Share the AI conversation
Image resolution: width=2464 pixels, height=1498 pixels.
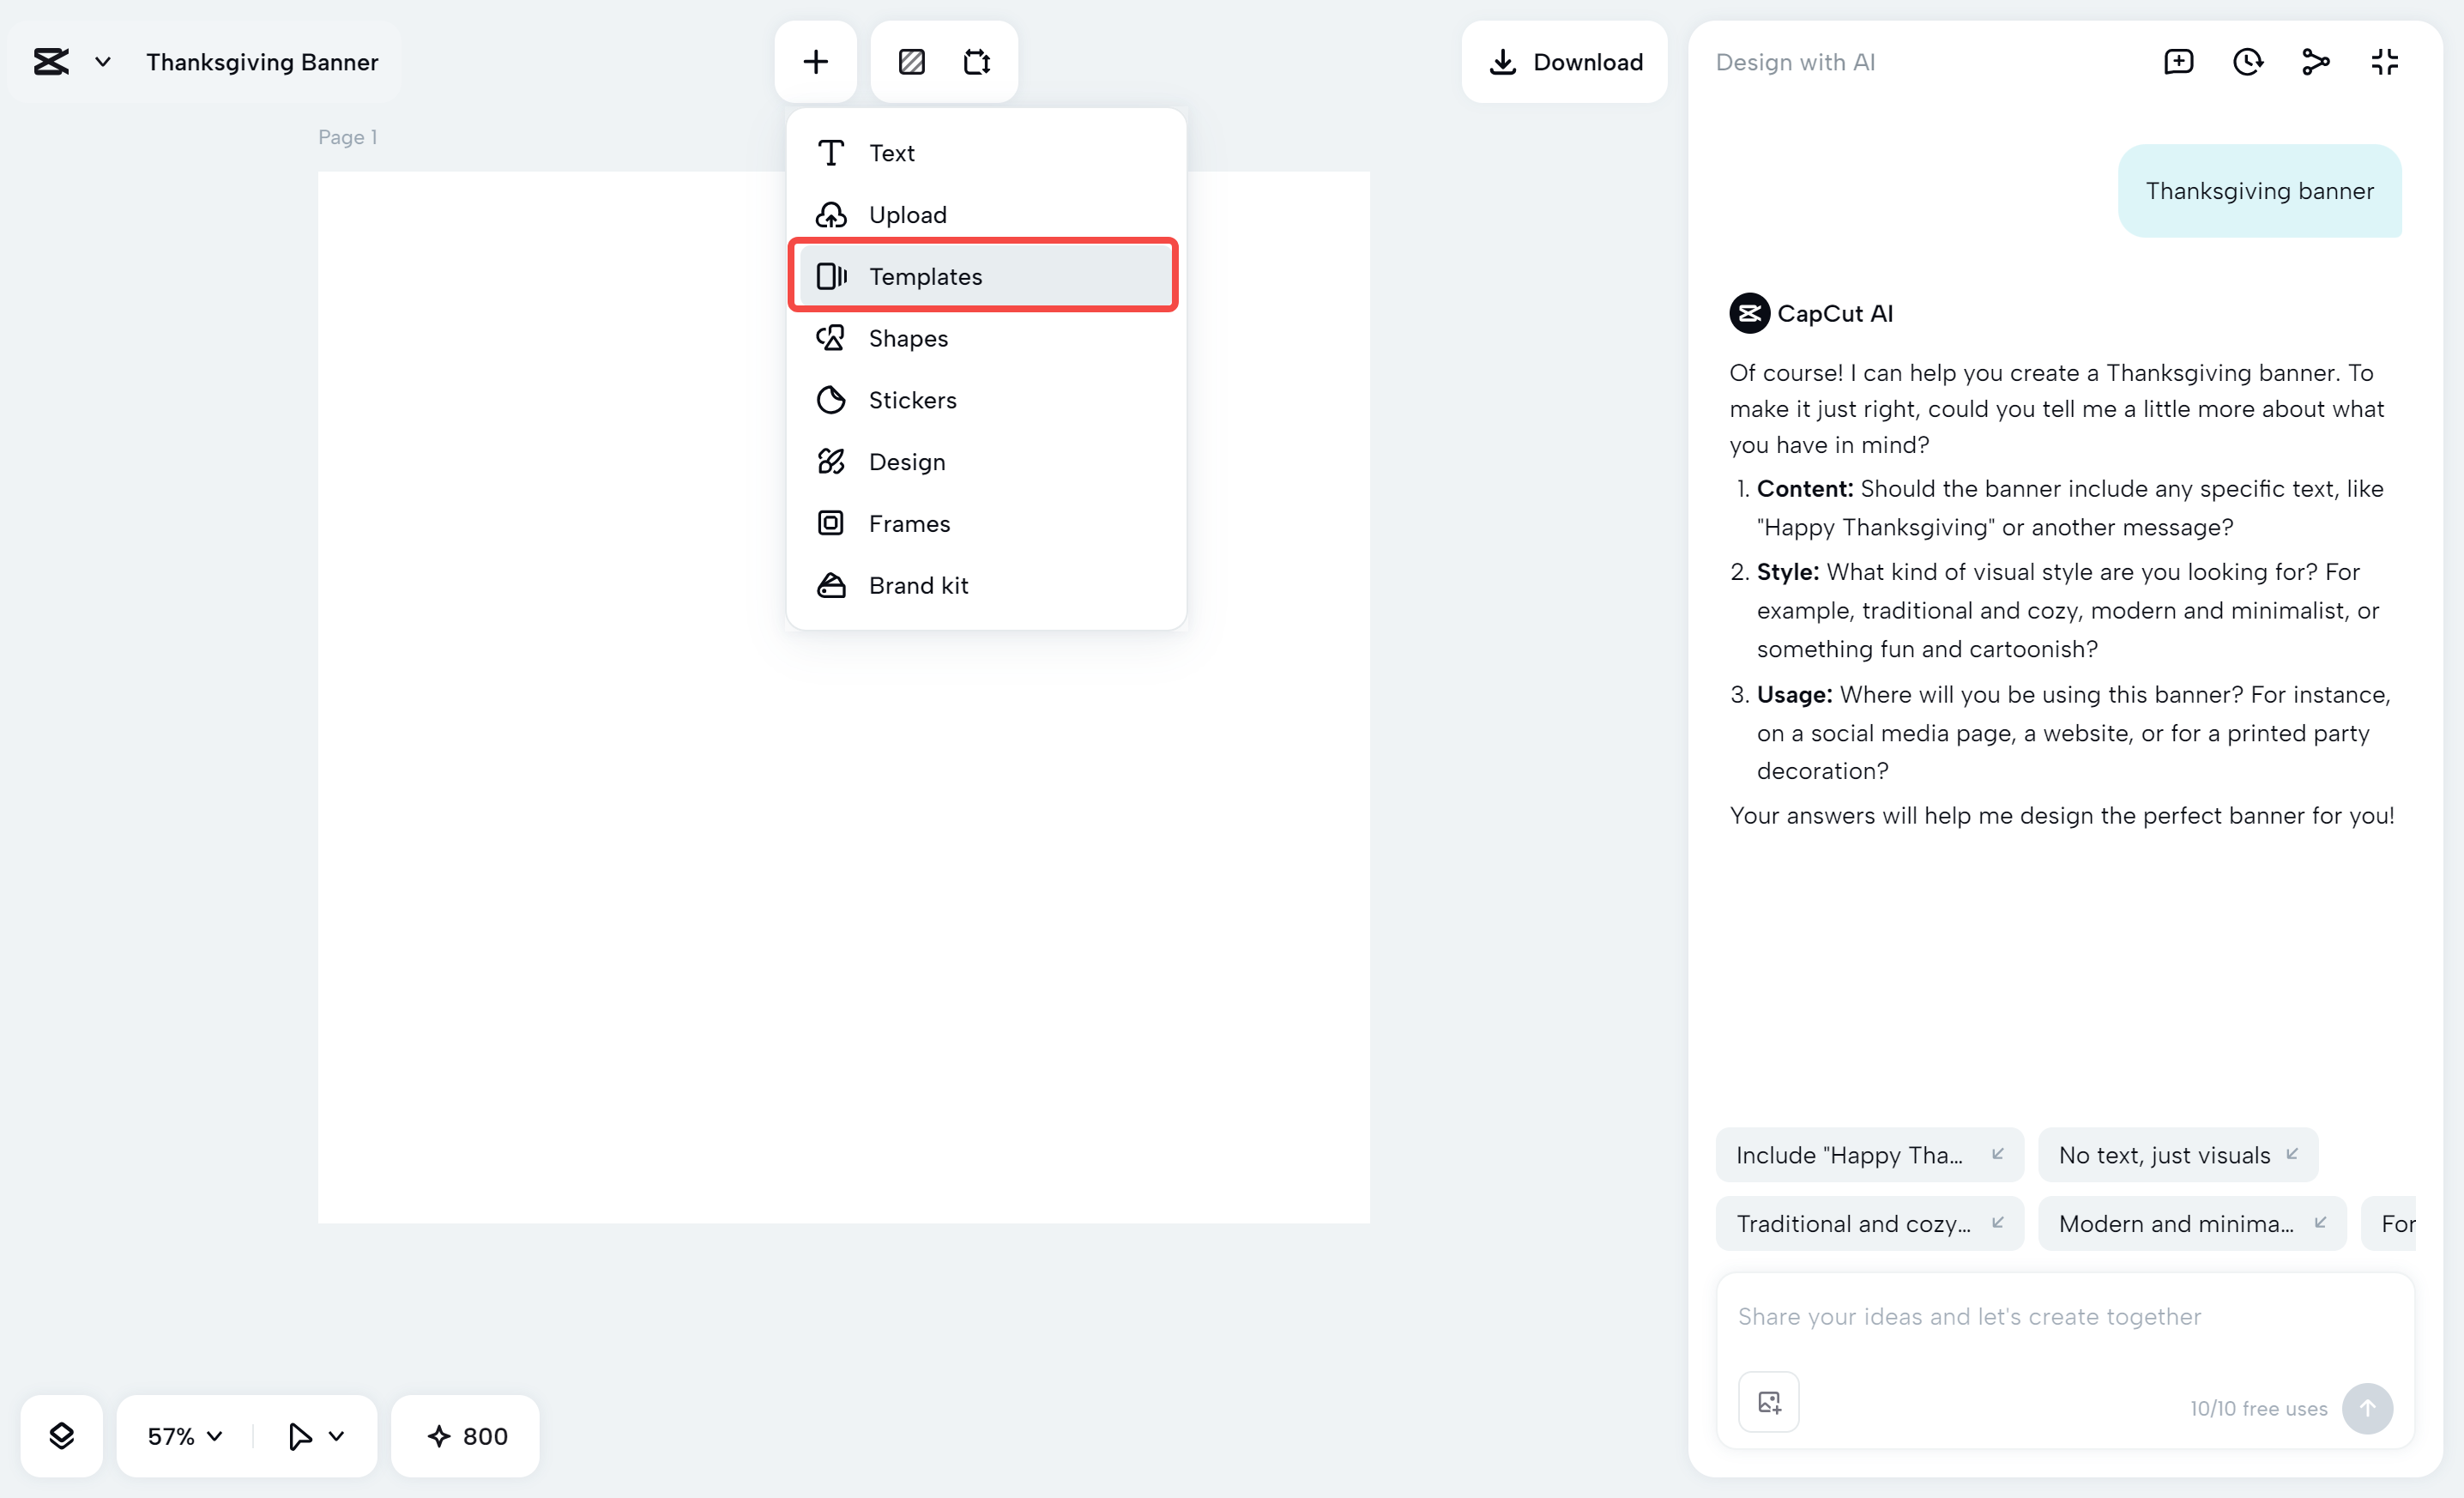point(2315,61)
